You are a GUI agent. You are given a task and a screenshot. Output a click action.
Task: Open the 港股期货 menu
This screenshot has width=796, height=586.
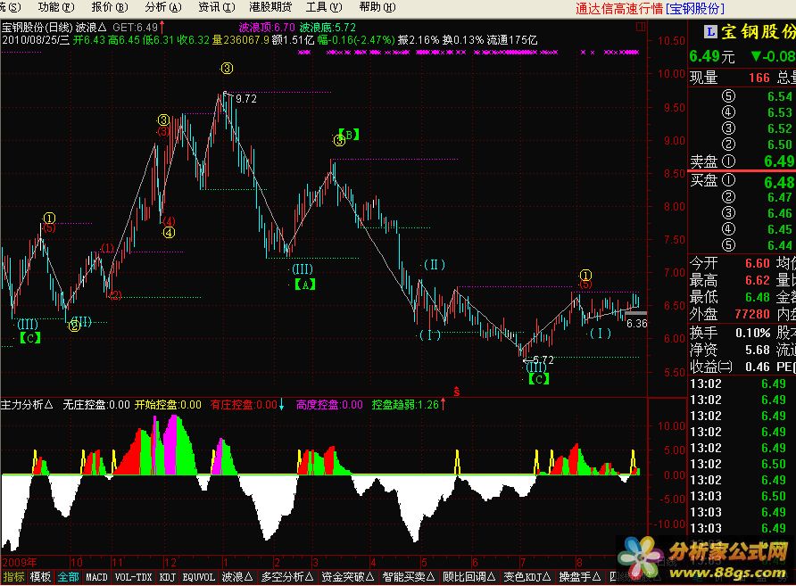pos(270,7)
